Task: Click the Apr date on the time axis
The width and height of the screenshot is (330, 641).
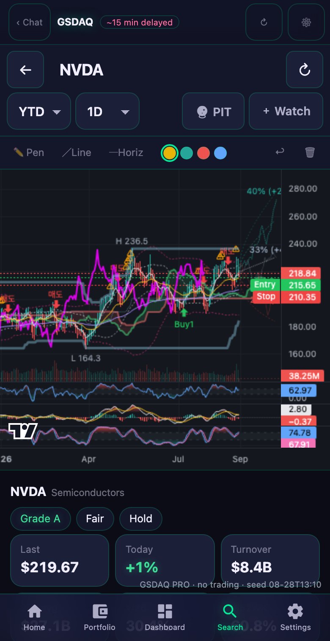Action: (89, 459)
